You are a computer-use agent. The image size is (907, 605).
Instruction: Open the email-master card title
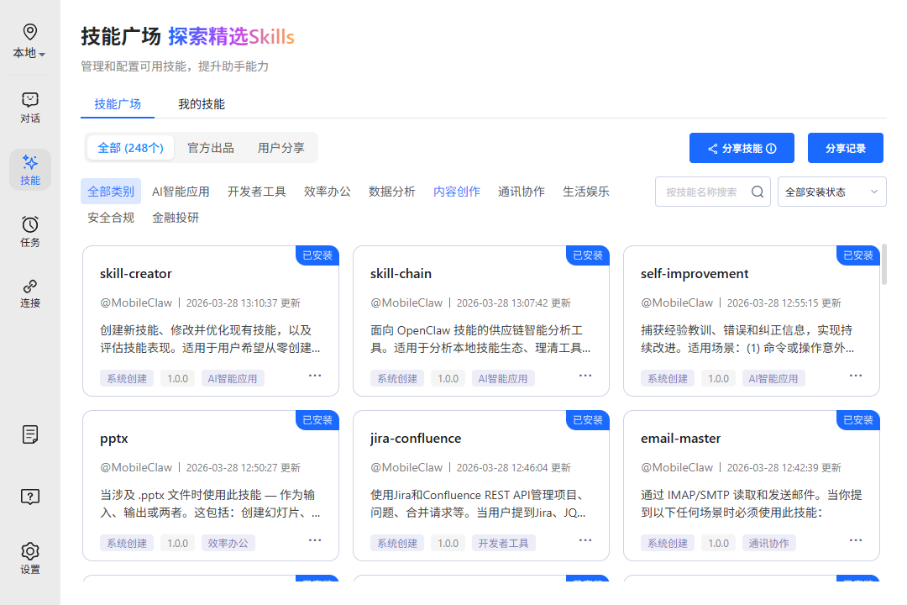pos(681,439)
